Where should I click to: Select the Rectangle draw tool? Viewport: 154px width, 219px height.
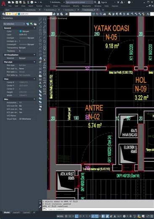pos(40,34)
